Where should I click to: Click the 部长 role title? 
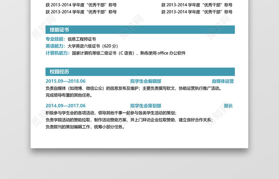228,106
